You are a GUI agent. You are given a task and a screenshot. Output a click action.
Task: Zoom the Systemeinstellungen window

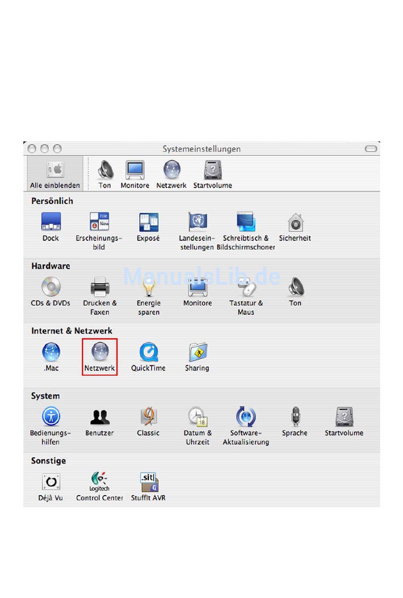coord(57,149)
